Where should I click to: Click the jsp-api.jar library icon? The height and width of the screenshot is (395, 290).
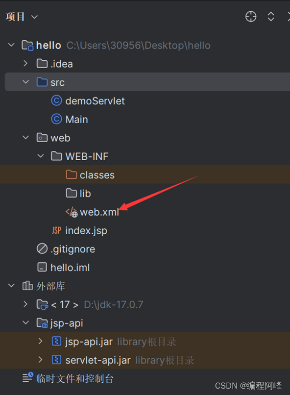click(56, 342)
